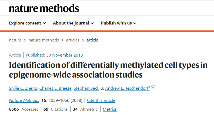Expand the About the journal chevron
Screen dimensions: 214x115
tap(92, 23)
